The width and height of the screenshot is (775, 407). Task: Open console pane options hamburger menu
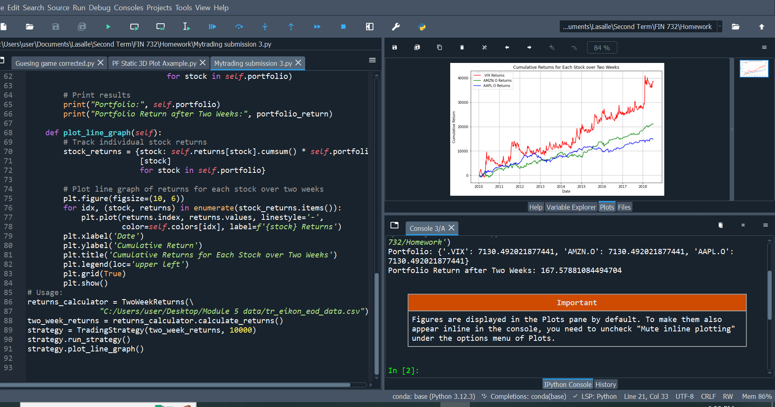766,225
